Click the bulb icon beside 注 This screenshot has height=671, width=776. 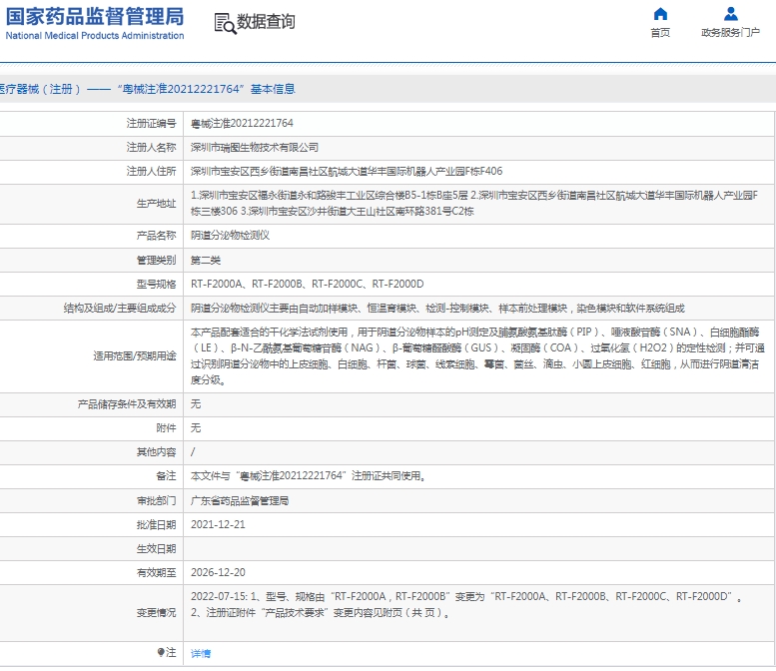(161, 652)
